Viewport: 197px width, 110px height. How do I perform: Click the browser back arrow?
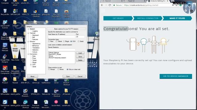point(102,5)
